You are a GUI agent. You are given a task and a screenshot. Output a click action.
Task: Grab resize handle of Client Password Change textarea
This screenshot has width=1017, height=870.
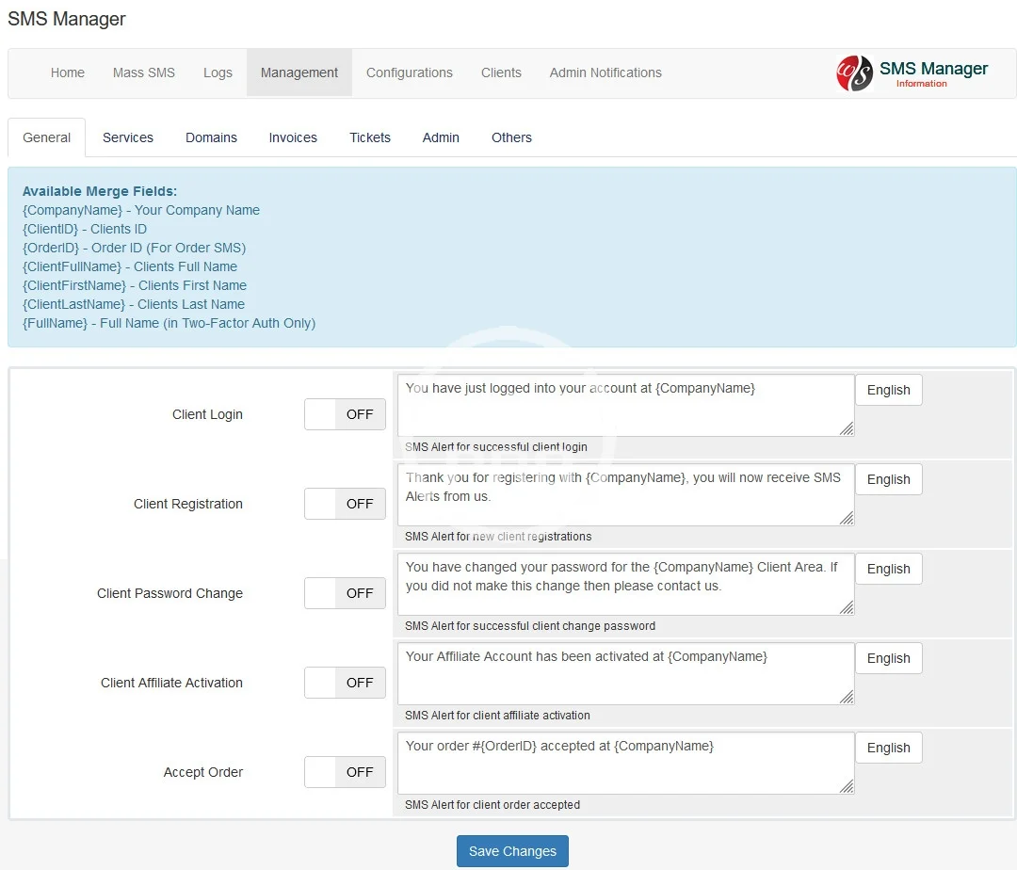(847, 607)
